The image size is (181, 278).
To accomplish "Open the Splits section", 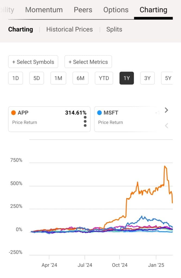I will pos(114,29).
